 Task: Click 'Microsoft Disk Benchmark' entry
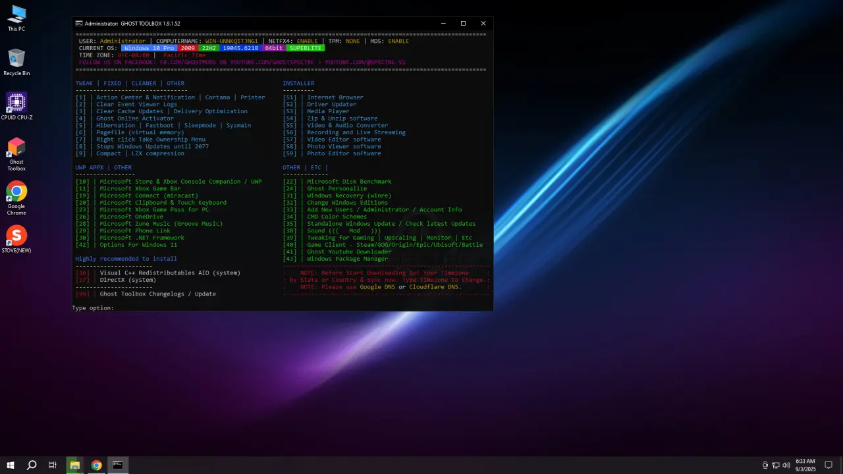(337, 182)
